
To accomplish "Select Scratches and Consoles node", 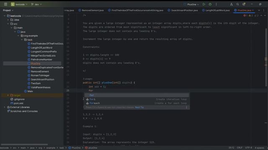I will coord(22,111).
